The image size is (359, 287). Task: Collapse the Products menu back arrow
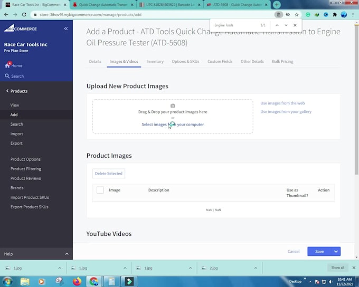click(7, 91)
